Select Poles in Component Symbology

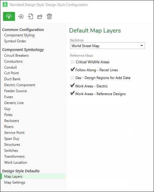coord(8,115)
